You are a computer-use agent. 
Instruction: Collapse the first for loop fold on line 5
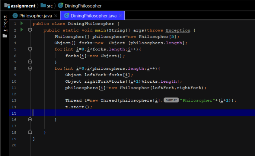click(x=30, y=49)
